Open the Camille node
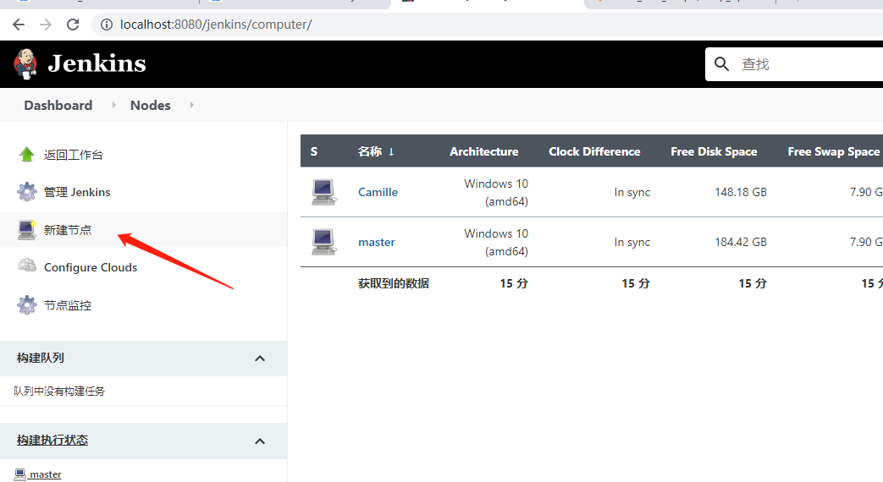Viewport: 883px width, 482px height. [378, 192]
